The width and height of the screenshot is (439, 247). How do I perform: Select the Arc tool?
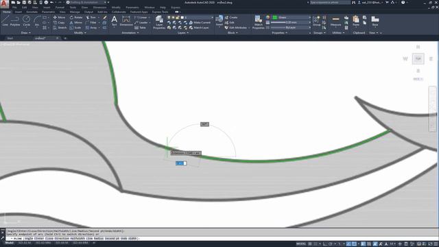(x=37, y=21)
